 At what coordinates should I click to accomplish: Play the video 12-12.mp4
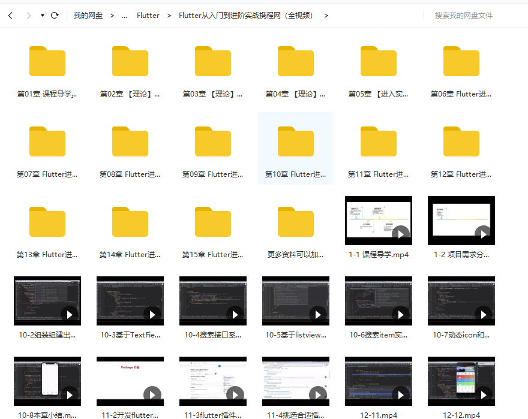461,381
